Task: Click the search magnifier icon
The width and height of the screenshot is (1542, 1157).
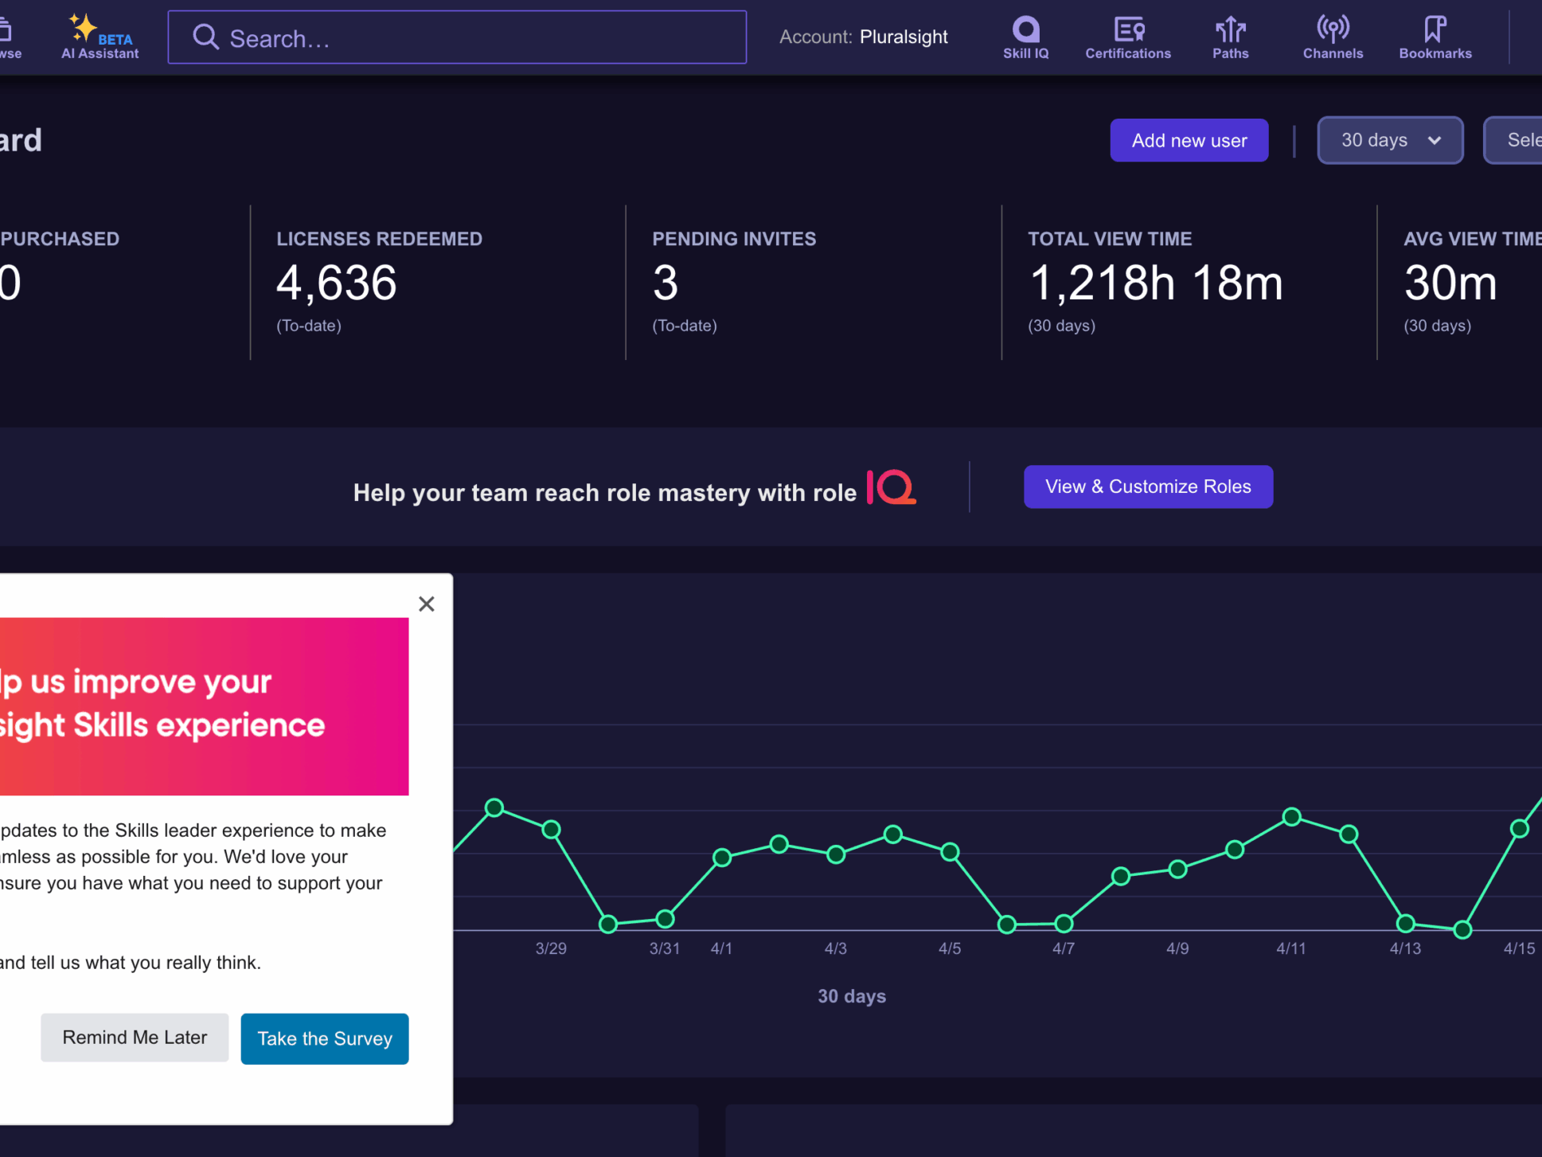Action: (x=205, y=37)
